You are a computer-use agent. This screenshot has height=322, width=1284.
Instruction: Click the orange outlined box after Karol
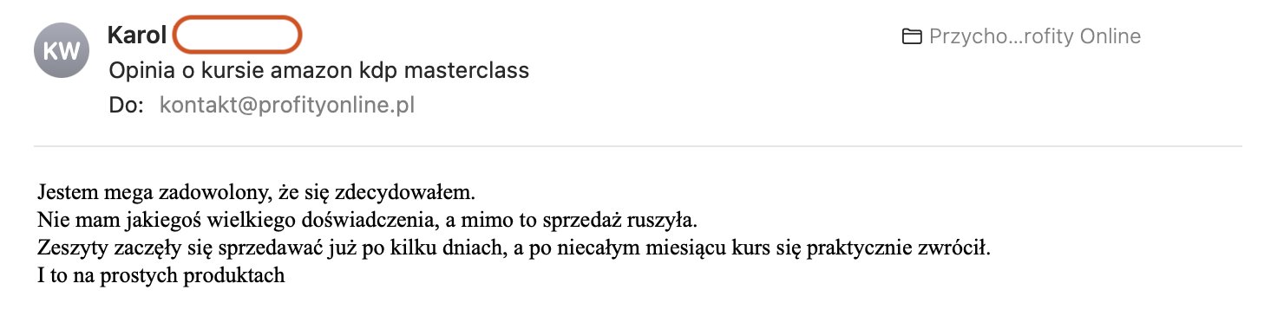pos(237,35)
